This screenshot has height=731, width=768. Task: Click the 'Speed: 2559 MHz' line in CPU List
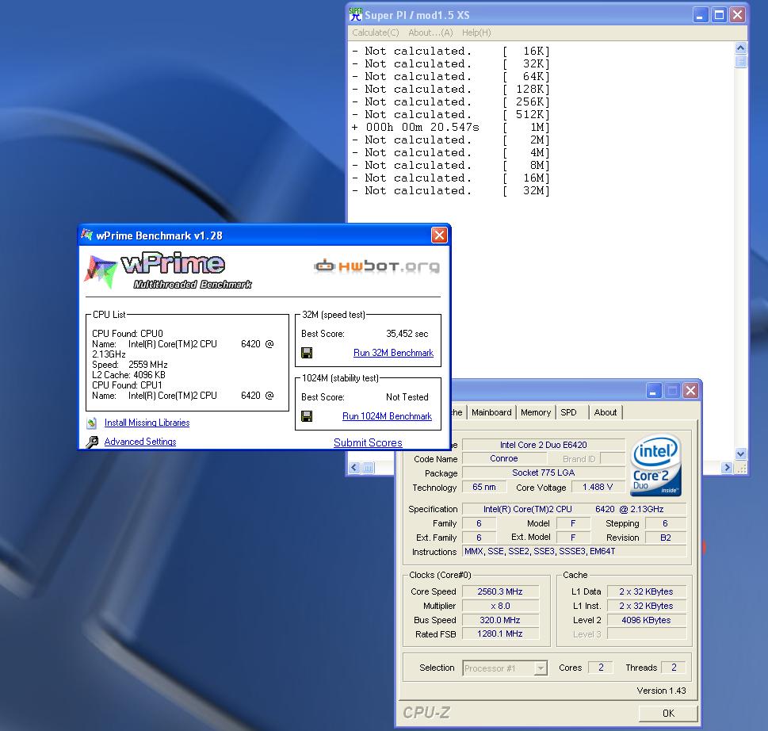pos(130,365)
